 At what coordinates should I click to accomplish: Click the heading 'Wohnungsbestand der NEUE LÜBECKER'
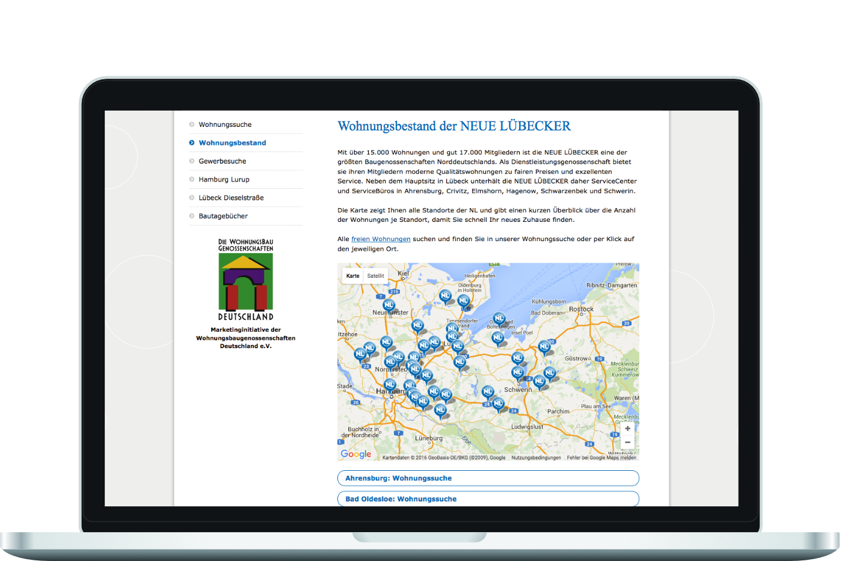tap(454, 126)
